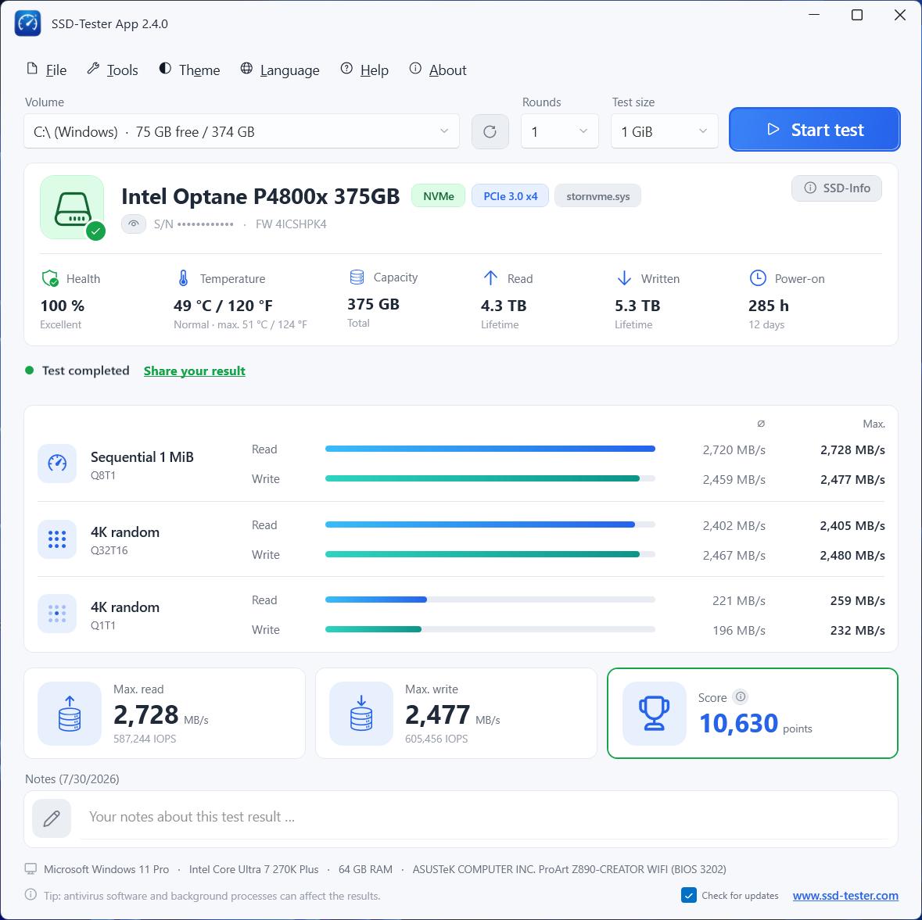This screenshot has height=920, width=922.
Task: Open the Rounds dropdown
Action: [x=560, y=131]
